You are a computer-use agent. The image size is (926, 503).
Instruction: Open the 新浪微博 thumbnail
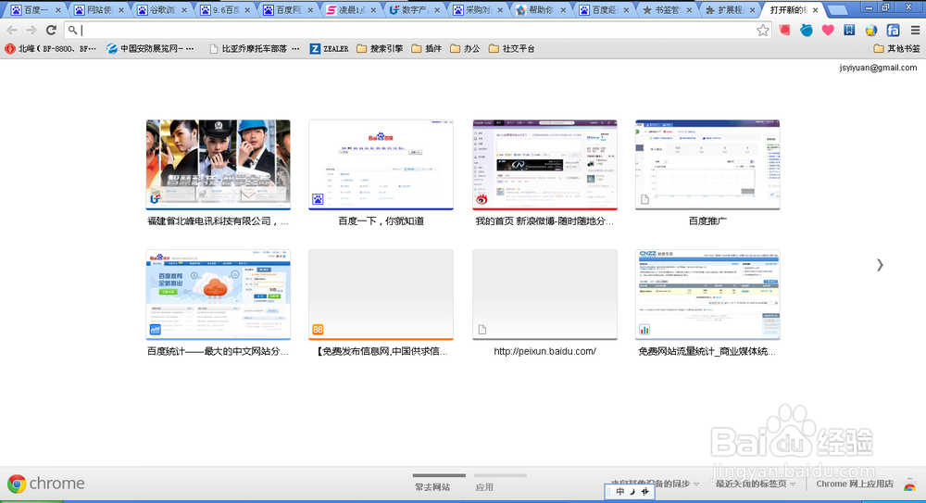(544, 164)
